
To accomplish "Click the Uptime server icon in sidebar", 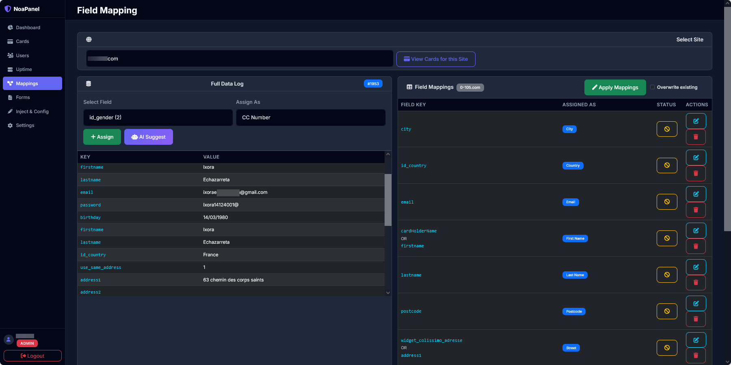I will tap(10, 70).
